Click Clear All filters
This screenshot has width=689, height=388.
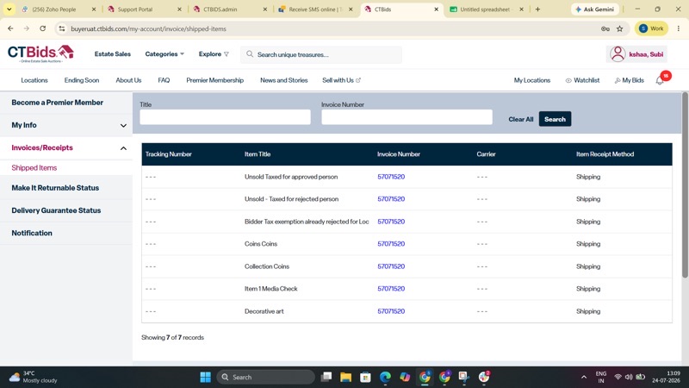521,119
